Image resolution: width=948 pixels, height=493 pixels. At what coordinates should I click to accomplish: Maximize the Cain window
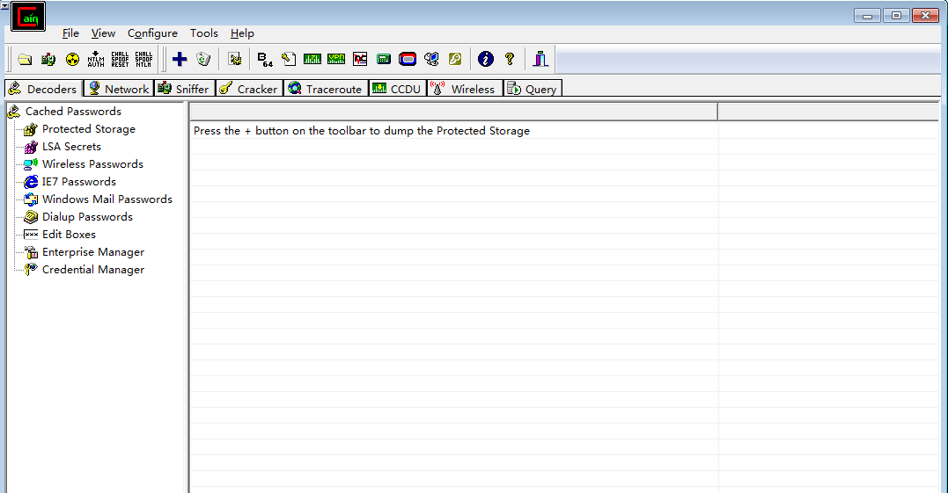pos(896,15)
